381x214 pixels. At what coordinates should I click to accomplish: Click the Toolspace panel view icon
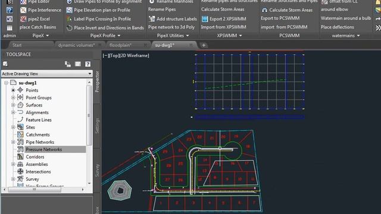coord(78,64)
